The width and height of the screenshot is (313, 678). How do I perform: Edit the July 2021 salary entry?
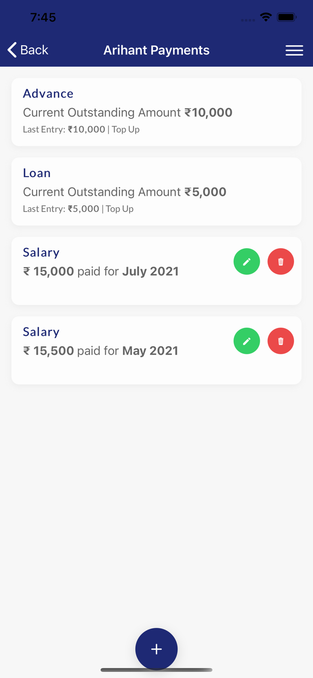pos(247,261)
